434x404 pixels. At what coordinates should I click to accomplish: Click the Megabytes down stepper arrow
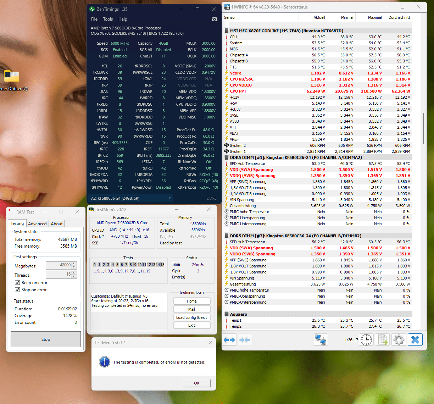[74, 267]
